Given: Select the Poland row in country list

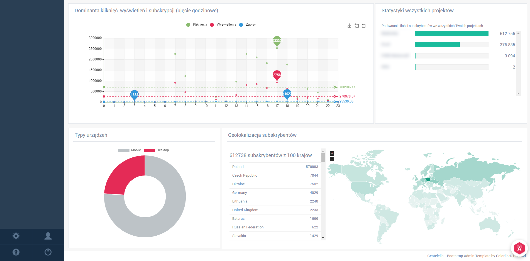Looking at the screenshot, I should [275, 167].
